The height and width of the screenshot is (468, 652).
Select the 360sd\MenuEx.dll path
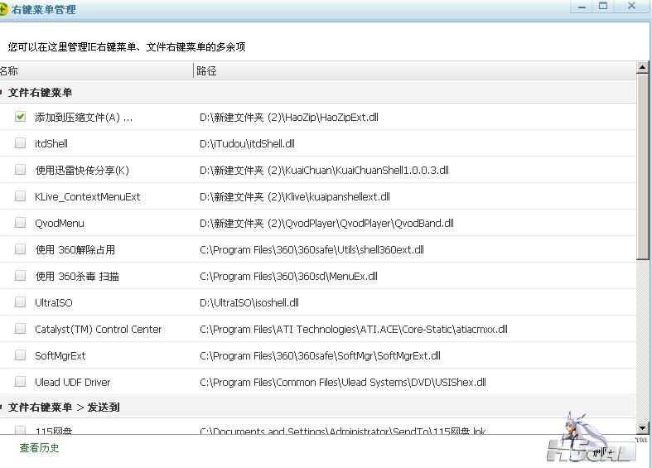(288, 277)
